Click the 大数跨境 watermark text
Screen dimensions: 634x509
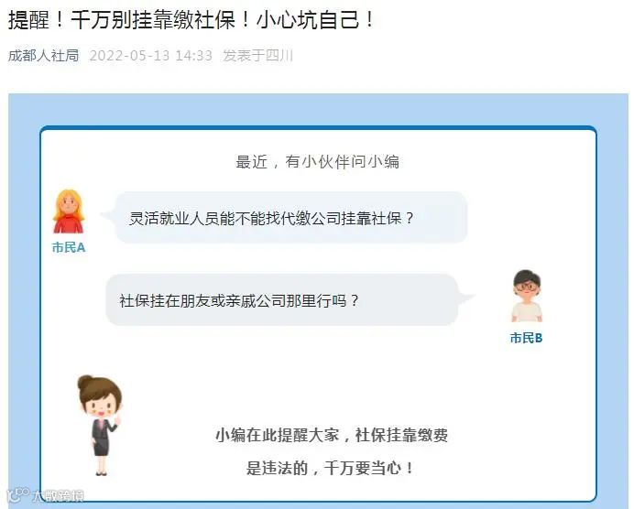click(x=59, y=495)
